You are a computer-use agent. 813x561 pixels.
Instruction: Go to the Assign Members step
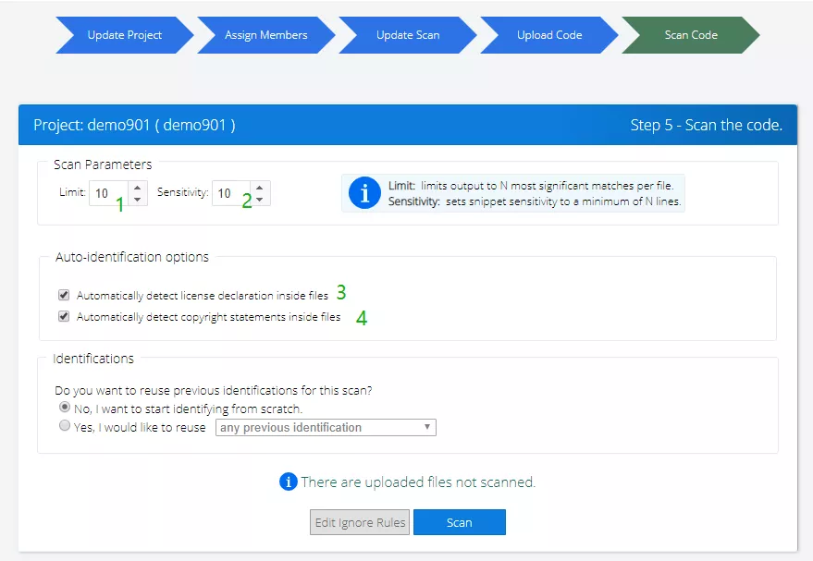pos(266,35)
